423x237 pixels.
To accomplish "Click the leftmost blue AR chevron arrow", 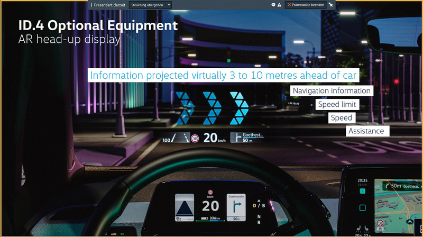I will [x=185, y=108].
